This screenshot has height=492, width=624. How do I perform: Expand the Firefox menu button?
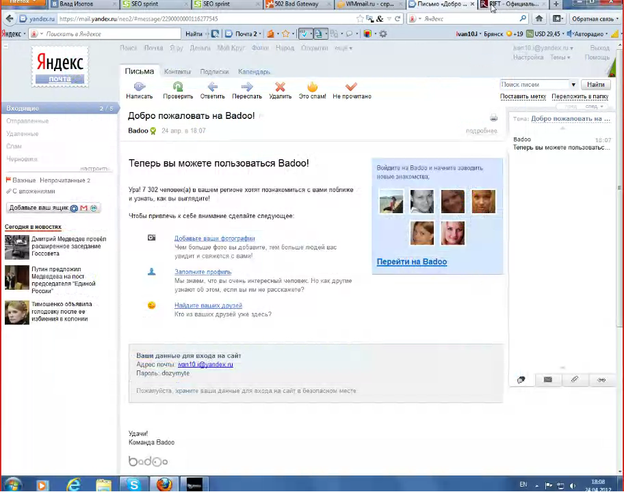23,3
